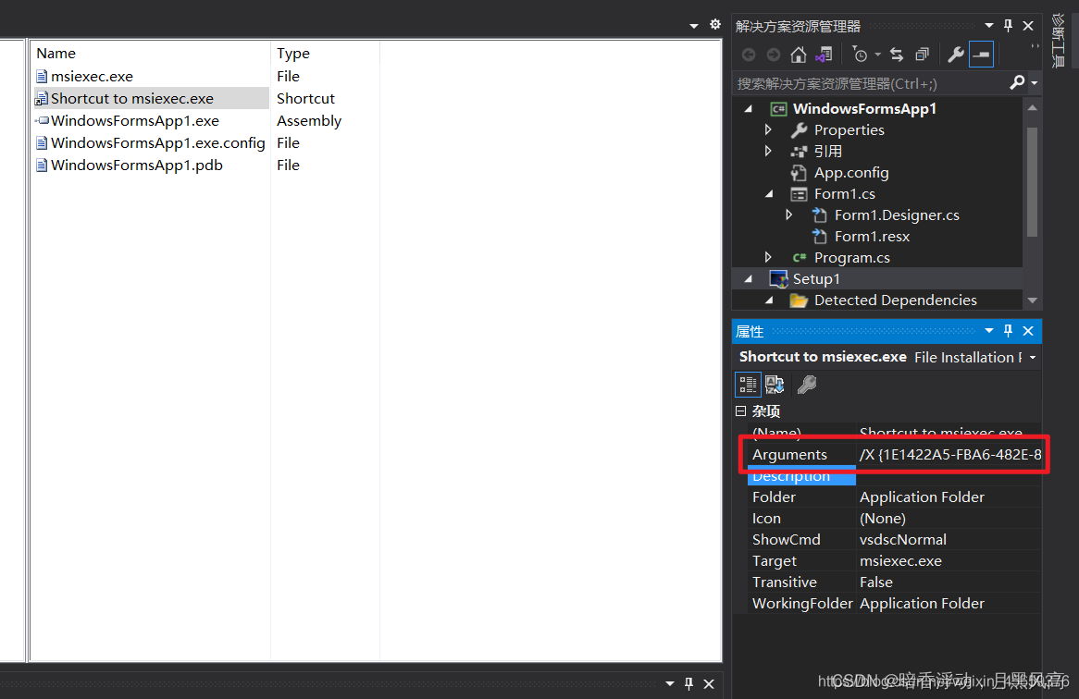1079x699 pixels.
Task: Expand the Program.cs node
Action: click(x=769, y=258)
